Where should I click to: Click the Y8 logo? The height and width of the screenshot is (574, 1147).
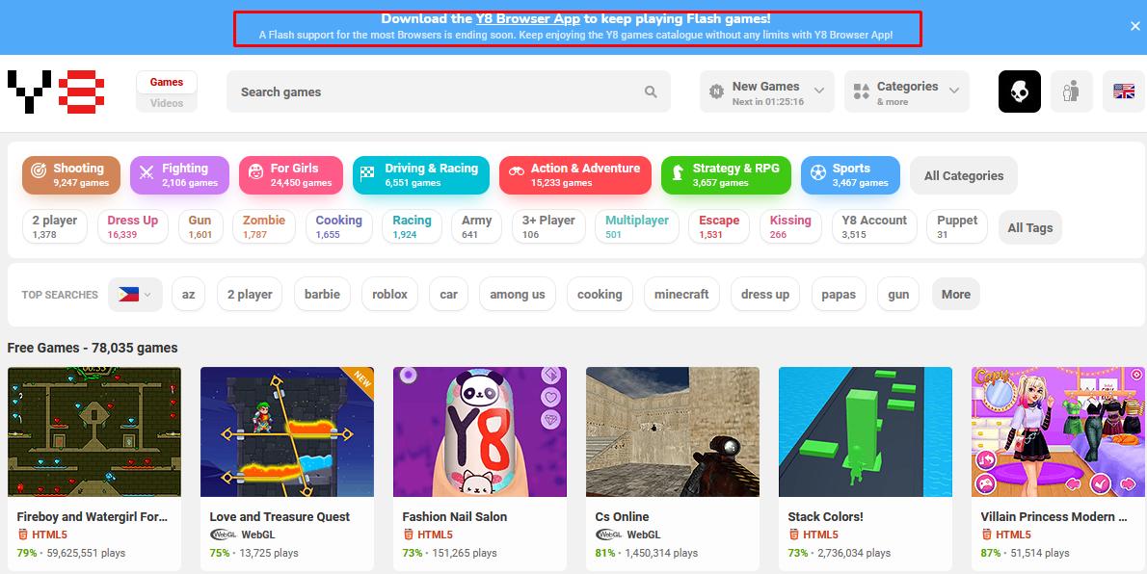(x=55, y=91)
